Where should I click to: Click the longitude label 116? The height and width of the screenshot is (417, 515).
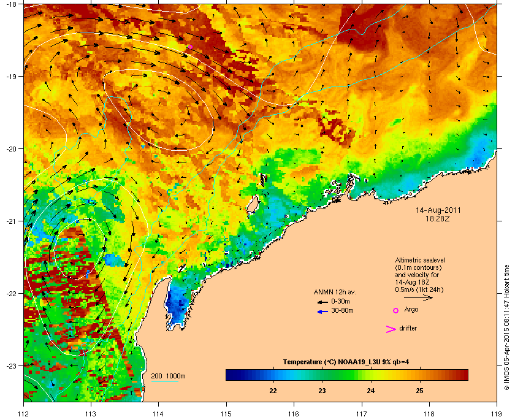(x=294, y=413)
